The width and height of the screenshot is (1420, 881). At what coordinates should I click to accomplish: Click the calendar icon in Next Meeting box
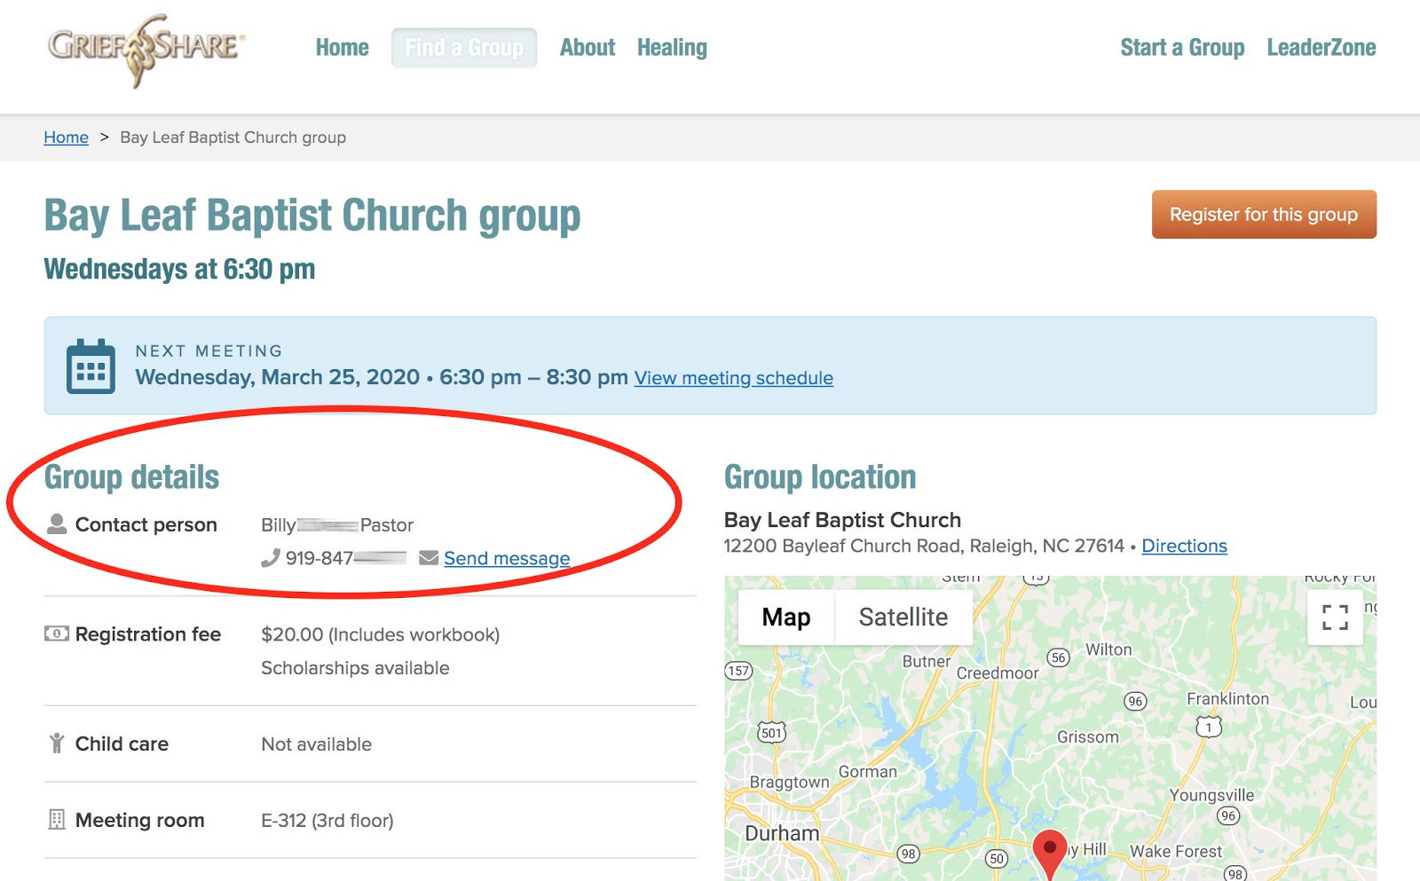coord(91,366)
